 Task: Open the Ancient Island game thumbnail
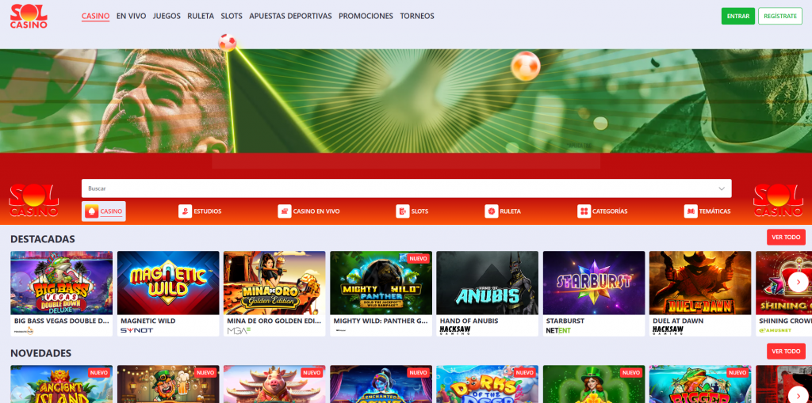62,384
